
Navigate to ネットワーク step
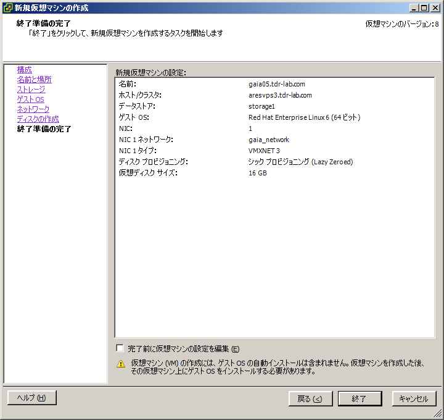tap(33, 109)
